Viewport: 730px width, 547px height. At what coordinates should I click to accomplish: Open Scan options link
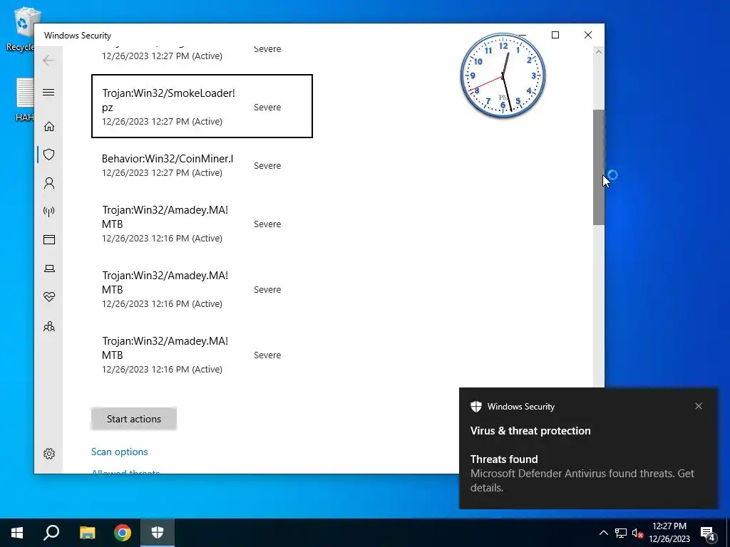point(119,452)
